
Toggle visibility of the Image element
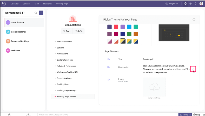[x=108, y=79]
